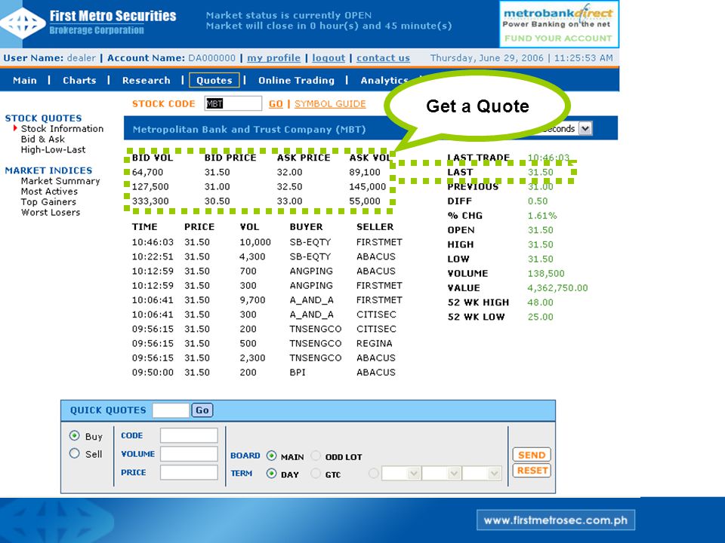Focus the Quick Quotes input box

point(171,410)
